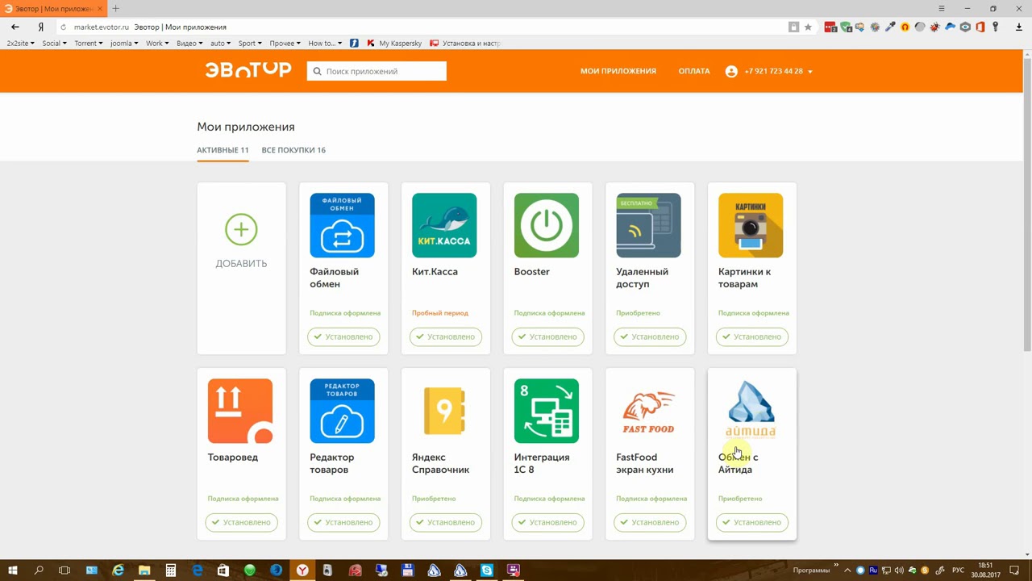The image size is (1032, 581).
Task: Click the FastFood экран кухни title
Action: tap(644, 463)
